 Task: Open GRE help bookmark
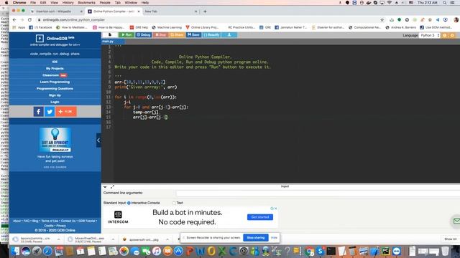139,27
